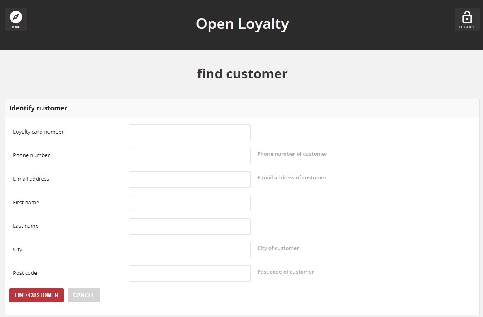
Task: Click the gray Cancel button
Action: pyautogui.click(x=84, y=295)
